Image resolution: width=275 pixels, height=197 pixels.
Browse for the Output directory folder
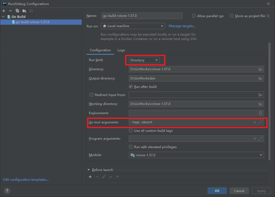260,78
